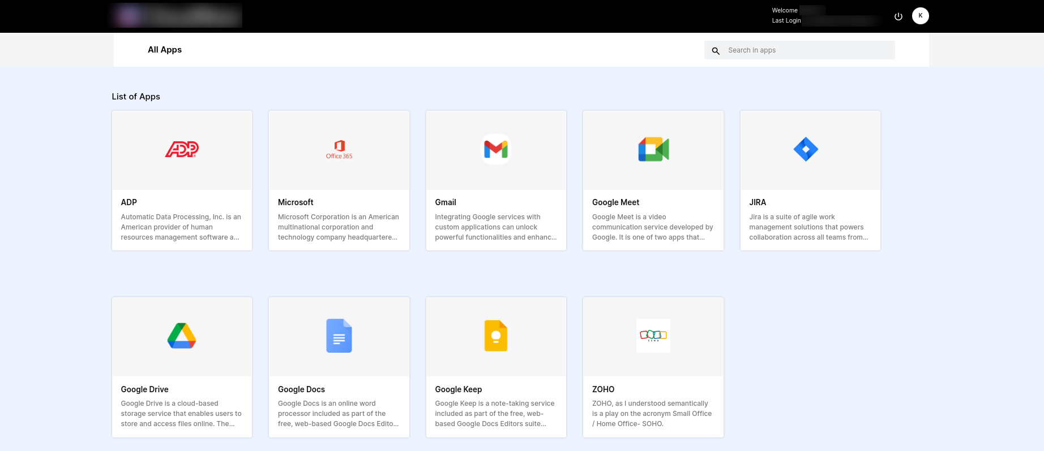Click the Google Meet app title
Viewport: 1044px width, 451px height.
[x=615, y=202]
